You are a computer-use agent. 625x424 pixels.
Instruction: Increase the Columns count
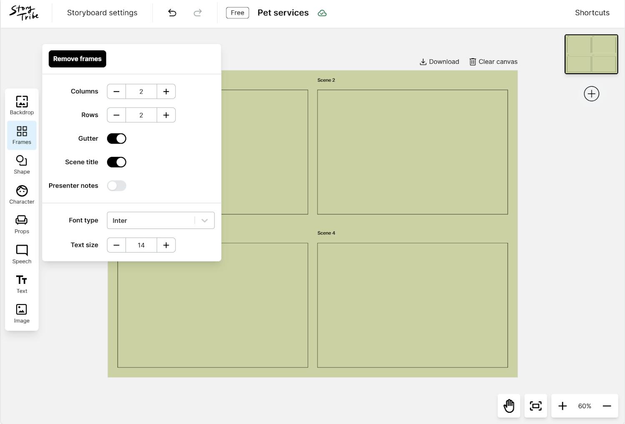pyautogui.click(x=166, y=92)
